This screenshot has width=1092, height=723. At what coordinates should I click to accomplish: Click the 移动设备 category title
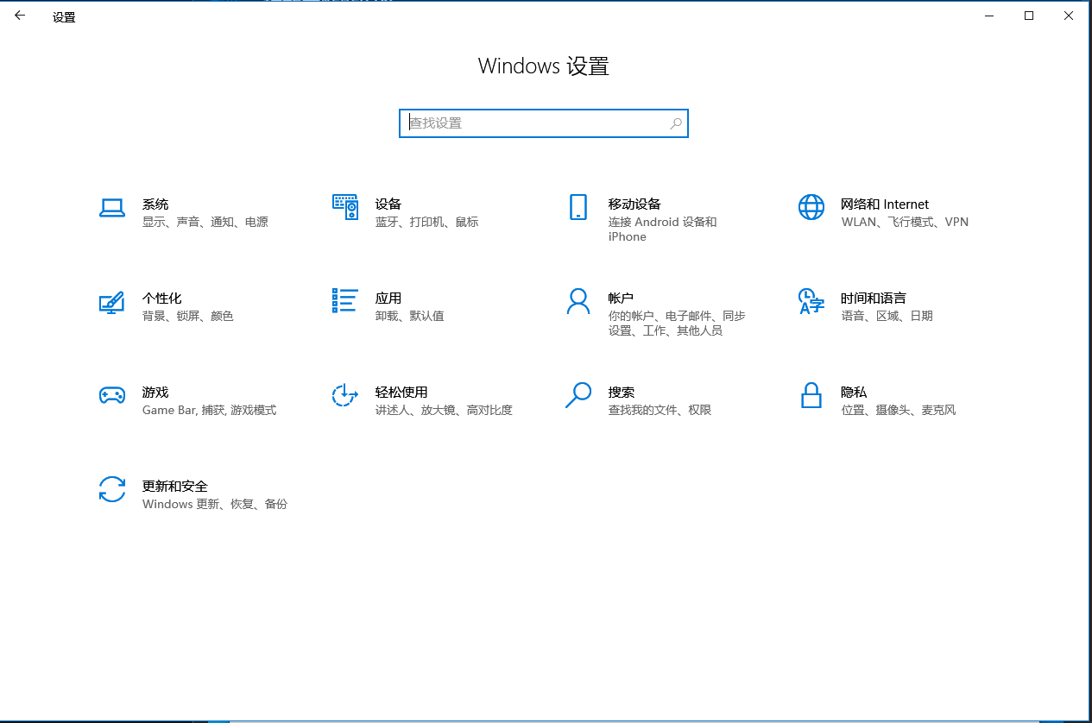click(634, 204)
